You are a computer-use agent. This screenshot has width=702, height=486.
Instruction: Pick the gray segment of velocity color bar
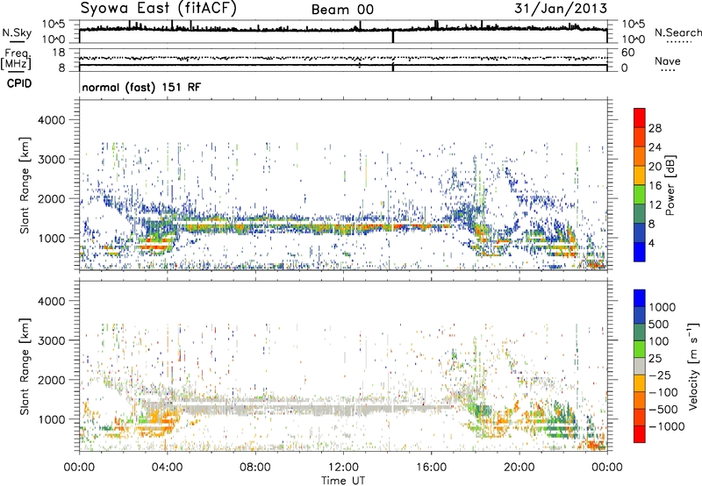point(640,366)
